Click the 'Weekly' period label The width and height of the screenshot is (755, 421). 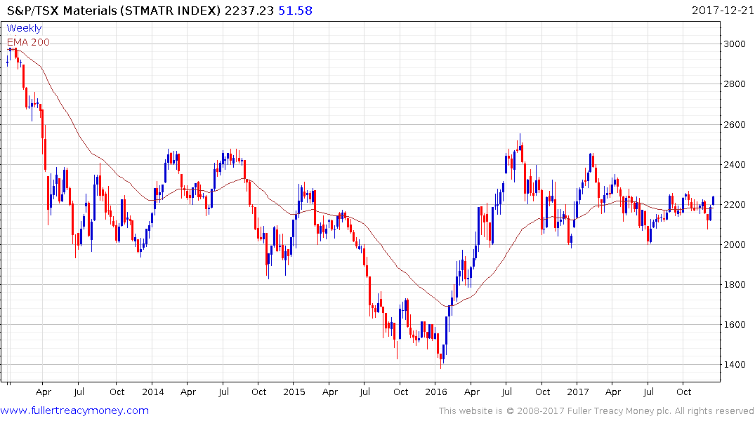tap(24, 28)
